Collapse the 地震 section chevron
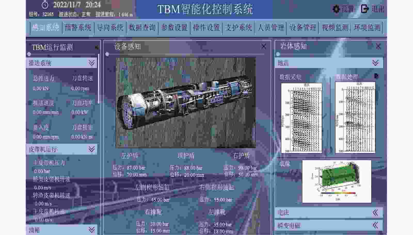 (x=375, y=63)
